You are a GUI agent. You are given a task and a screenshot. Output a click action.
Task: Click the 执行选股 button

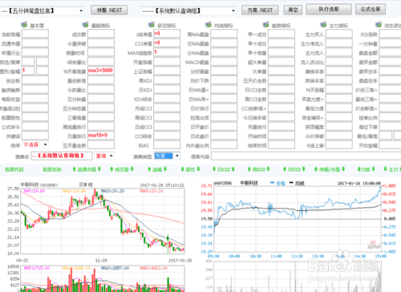click(329, 10)
